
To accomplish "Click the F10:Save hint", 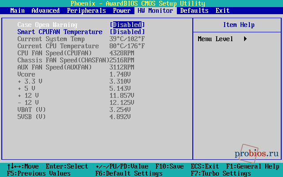I will (x=169, y=166).
